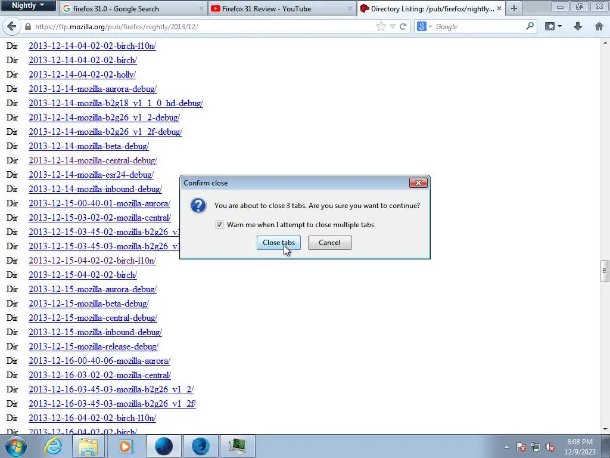Image resolution: width=610 pixels, height=458 pixels.
Task: Show hidden system tray icons arrow
Action: coord(506,447)
